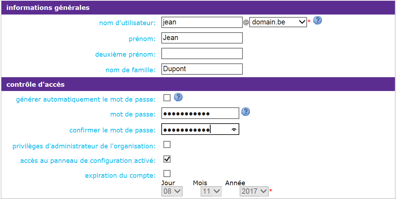Select the nom de famille field

[x=202, y=69]
